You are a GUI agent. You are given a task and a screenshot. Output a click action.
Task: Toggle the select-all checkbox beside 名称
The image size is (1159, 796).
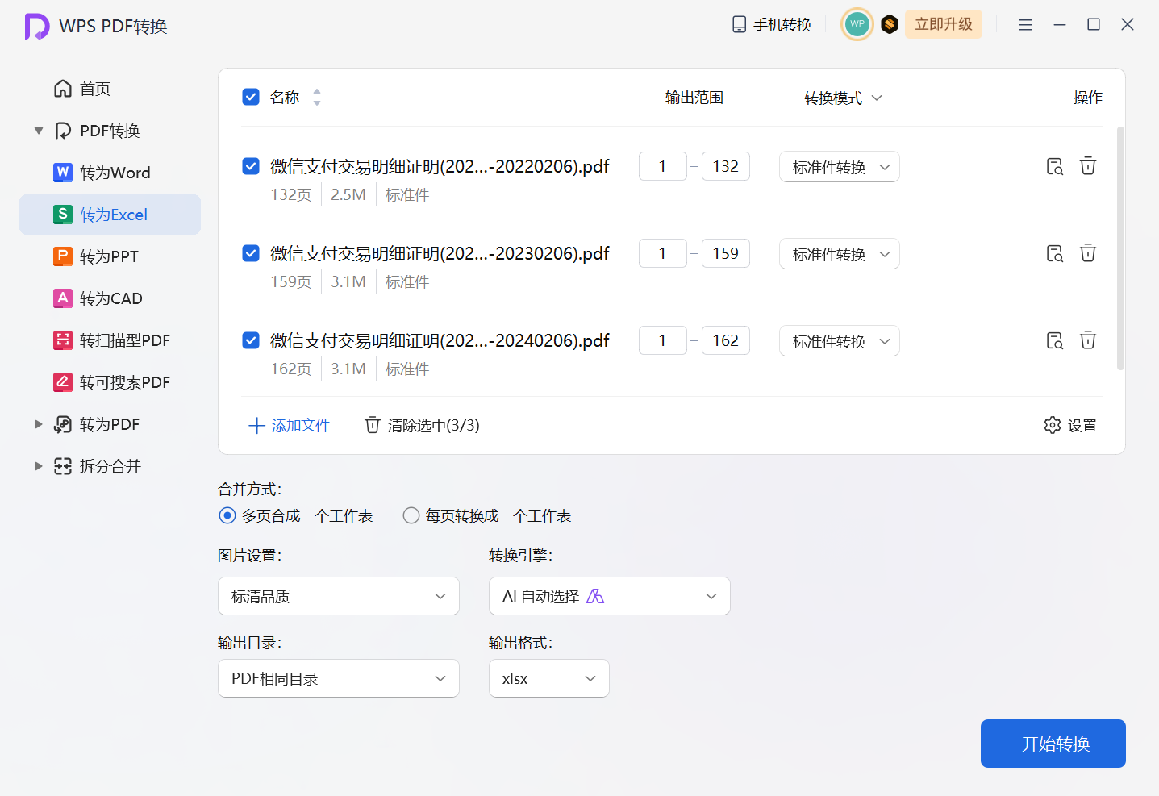pos(251,98)
